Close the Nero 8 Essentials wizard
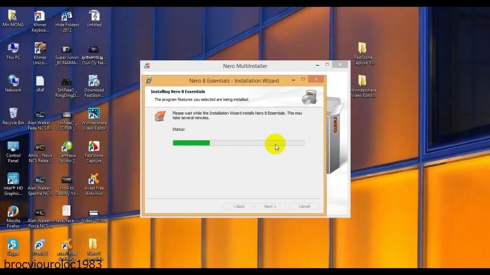490x275 pixels. (316, 80)
